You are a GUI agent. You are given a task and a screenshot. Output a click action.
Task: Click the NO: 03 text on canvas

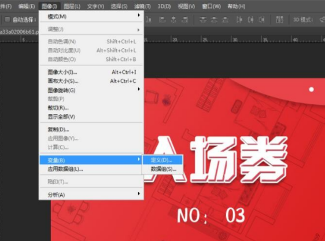211,216
